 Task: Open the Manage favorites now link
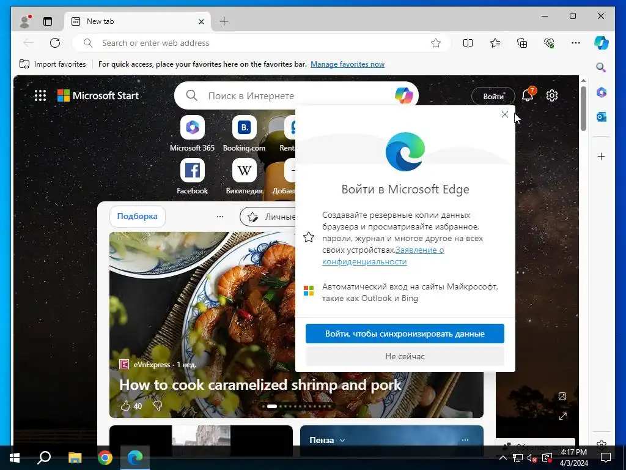(x=347, y=64)
